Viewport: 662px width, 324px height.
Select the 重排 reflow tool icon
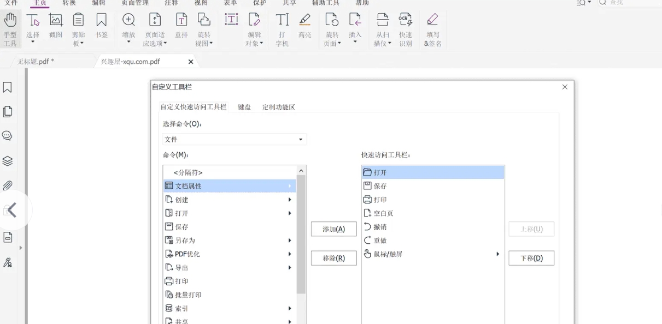(x=180, y=22)
